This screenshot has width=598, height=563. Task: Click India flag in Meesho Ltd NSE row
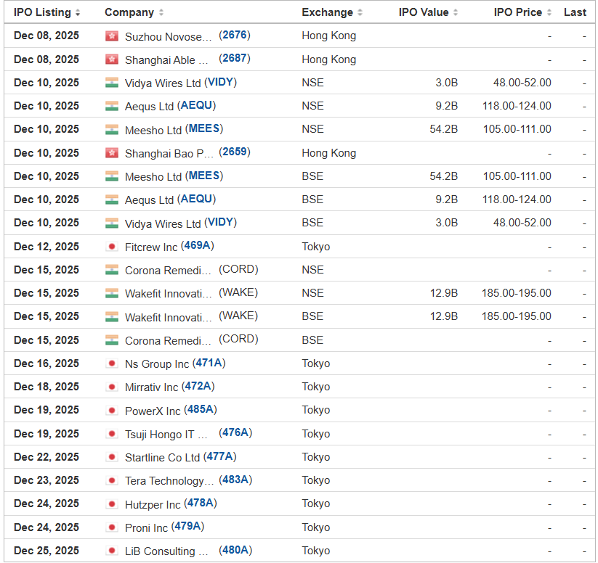(112, 130)
